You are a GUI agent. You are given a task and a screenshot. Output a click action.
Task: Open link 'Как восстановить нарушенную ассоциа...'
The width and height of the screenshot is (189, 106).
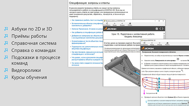[87, 53]
